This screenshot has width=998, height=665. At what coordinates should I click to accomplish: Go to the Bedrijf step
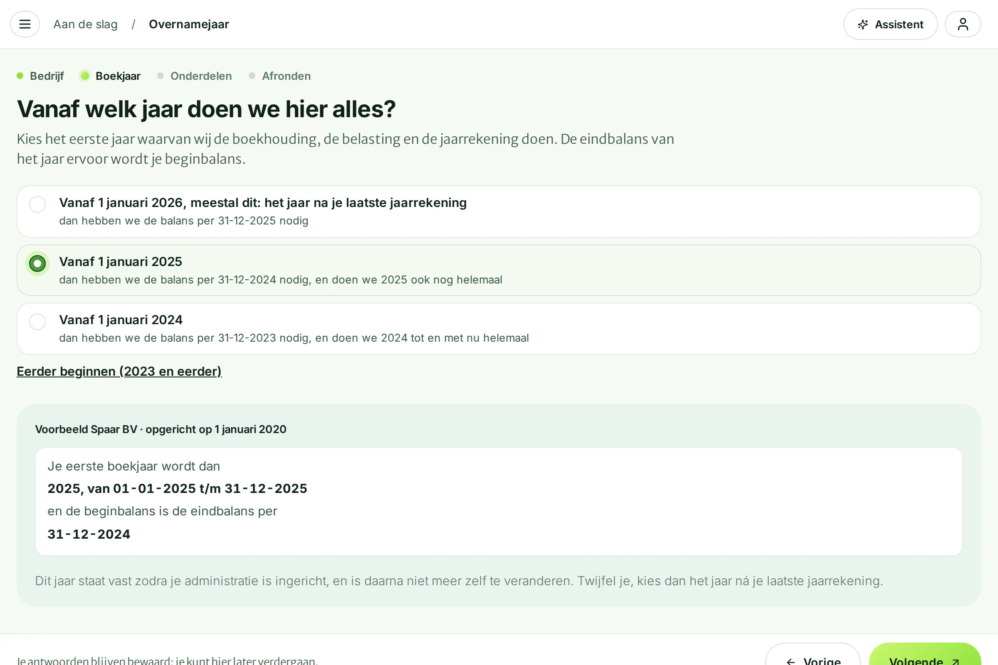(40, 76)
